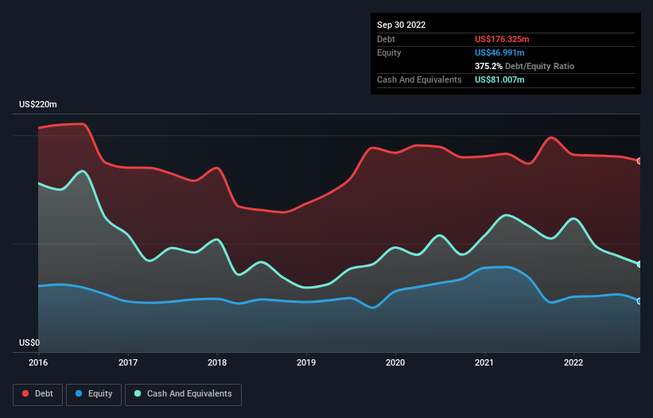Screen dimensions: 653x418
Task: Click the US$176.325m debt value
Action: point(502,39)
